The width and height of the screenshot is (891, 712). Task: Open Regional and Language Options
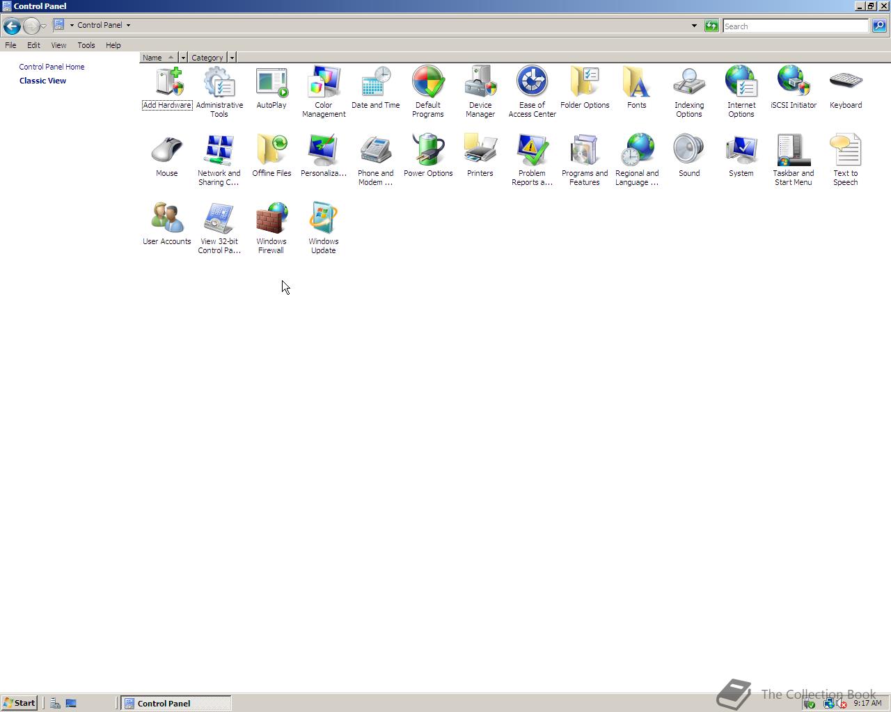coord(637,161)
